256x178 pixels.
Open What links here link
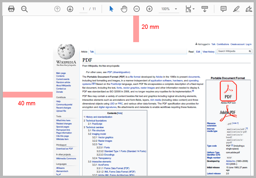63,120
